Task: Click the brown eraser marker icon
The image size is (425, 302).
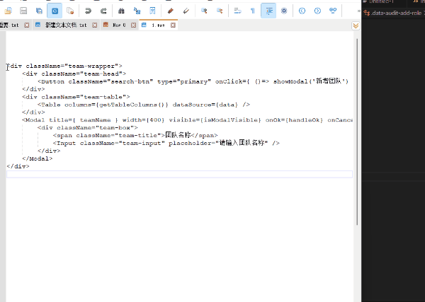Action: point(170,11)
